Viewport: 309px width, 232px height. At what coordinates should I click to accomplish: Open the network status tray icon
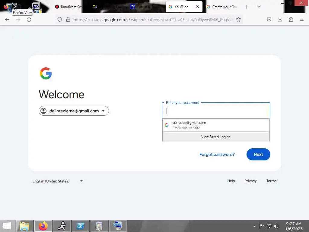pyautogui.click(x=269, y=226)
